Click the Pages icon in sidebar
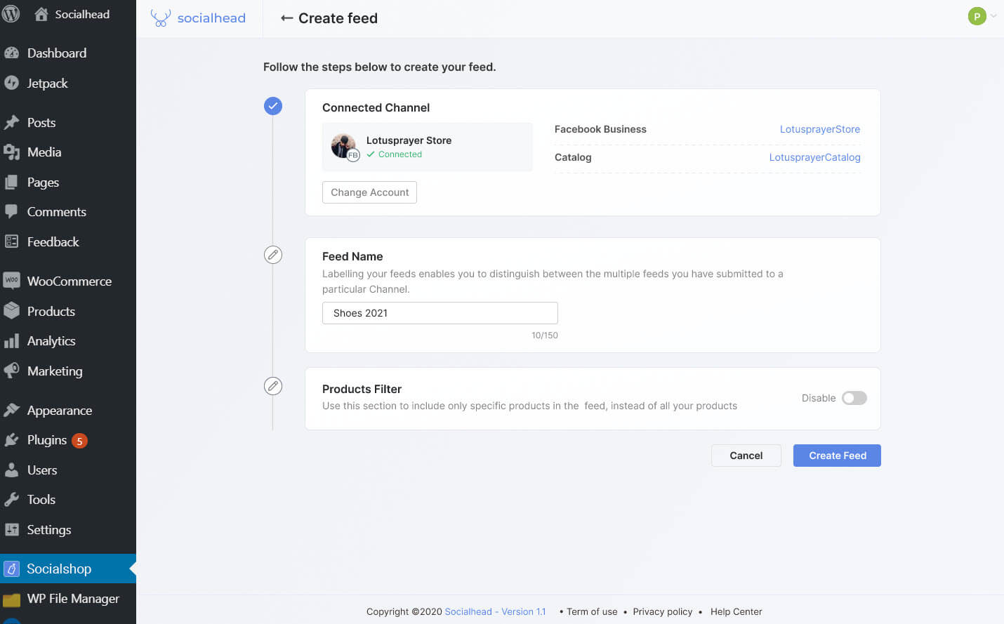Viewport: 1004px width, 624px height. [x=11, y=182]
